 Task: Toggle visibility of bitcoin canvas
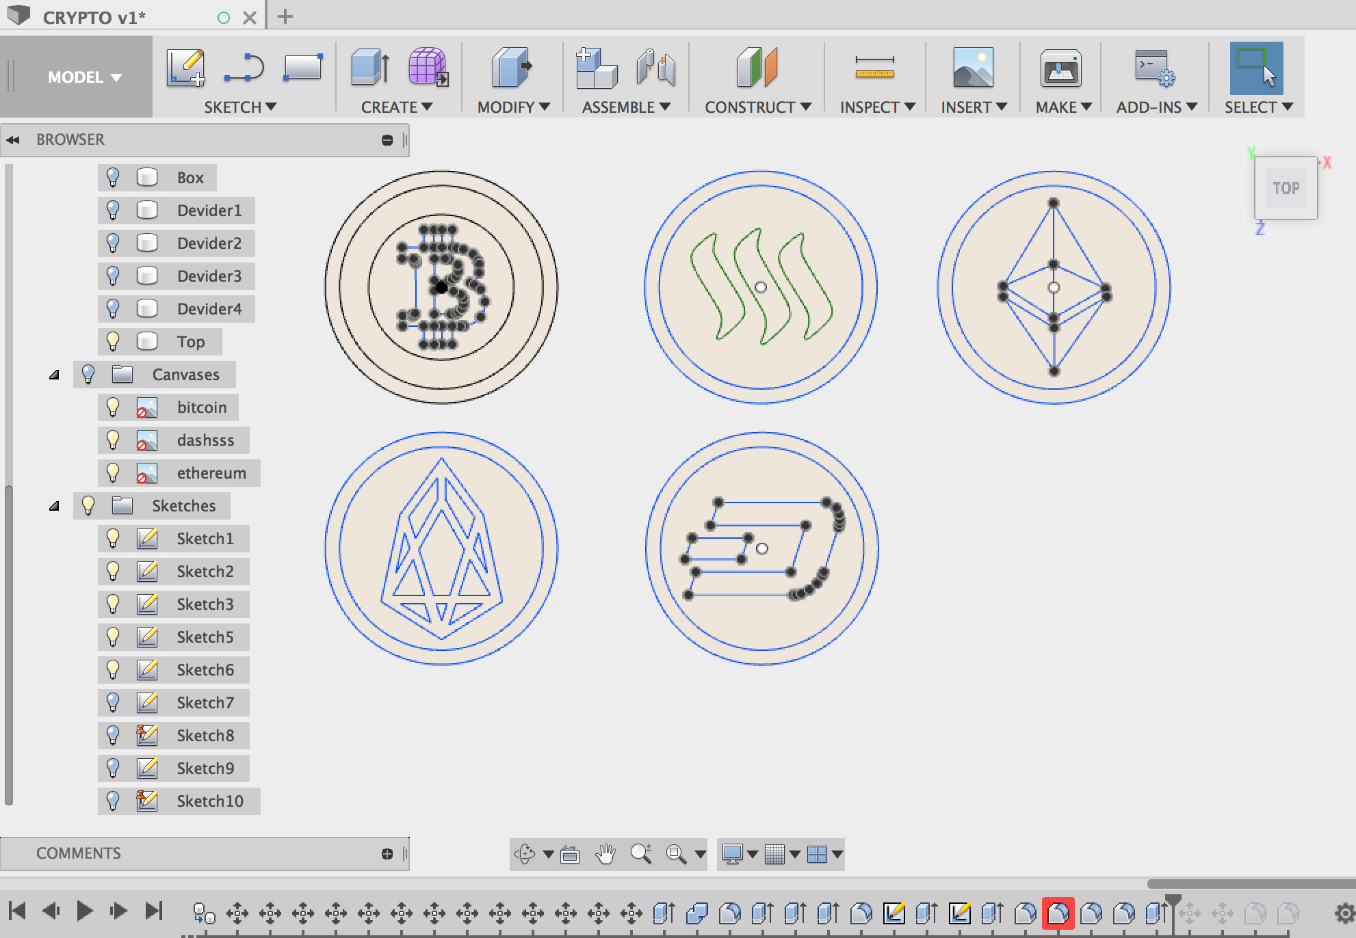pyautogui.click(x=113, y=407)
